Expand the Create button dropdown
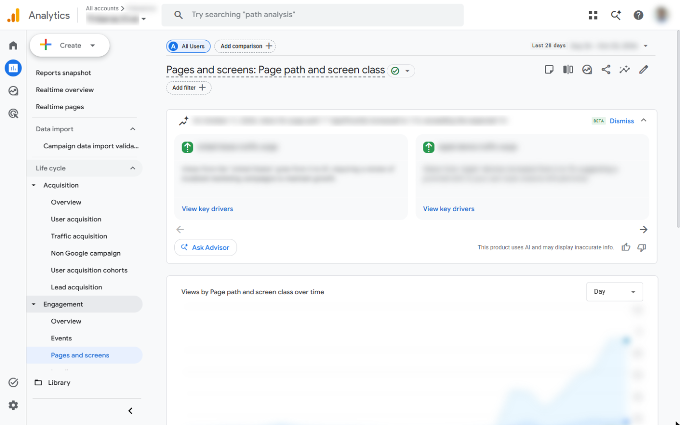Viewport: 680px width, 425px height. pyautogui.click(x=93, y=46)
